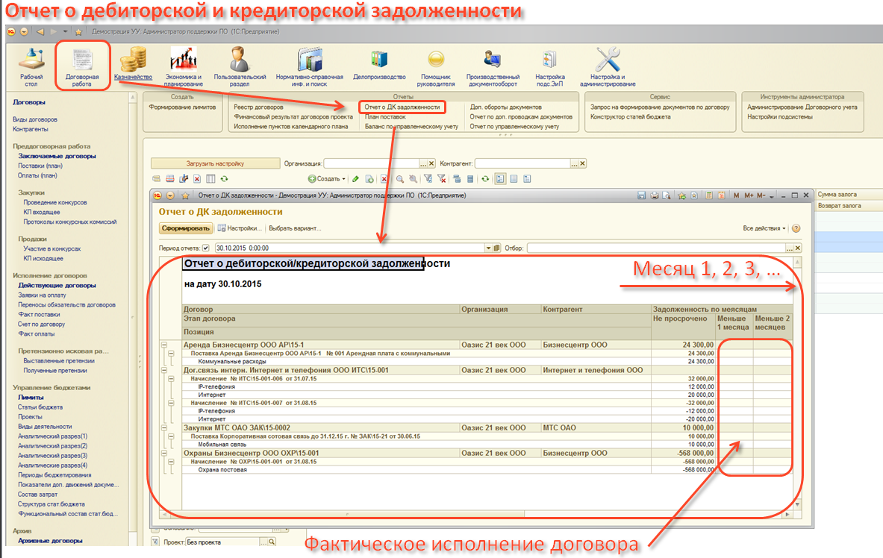Collapse the Охраны Бизнесцентр ООО ОХР\15-001 group
The image size is (883, 558).
click(165, 453)
